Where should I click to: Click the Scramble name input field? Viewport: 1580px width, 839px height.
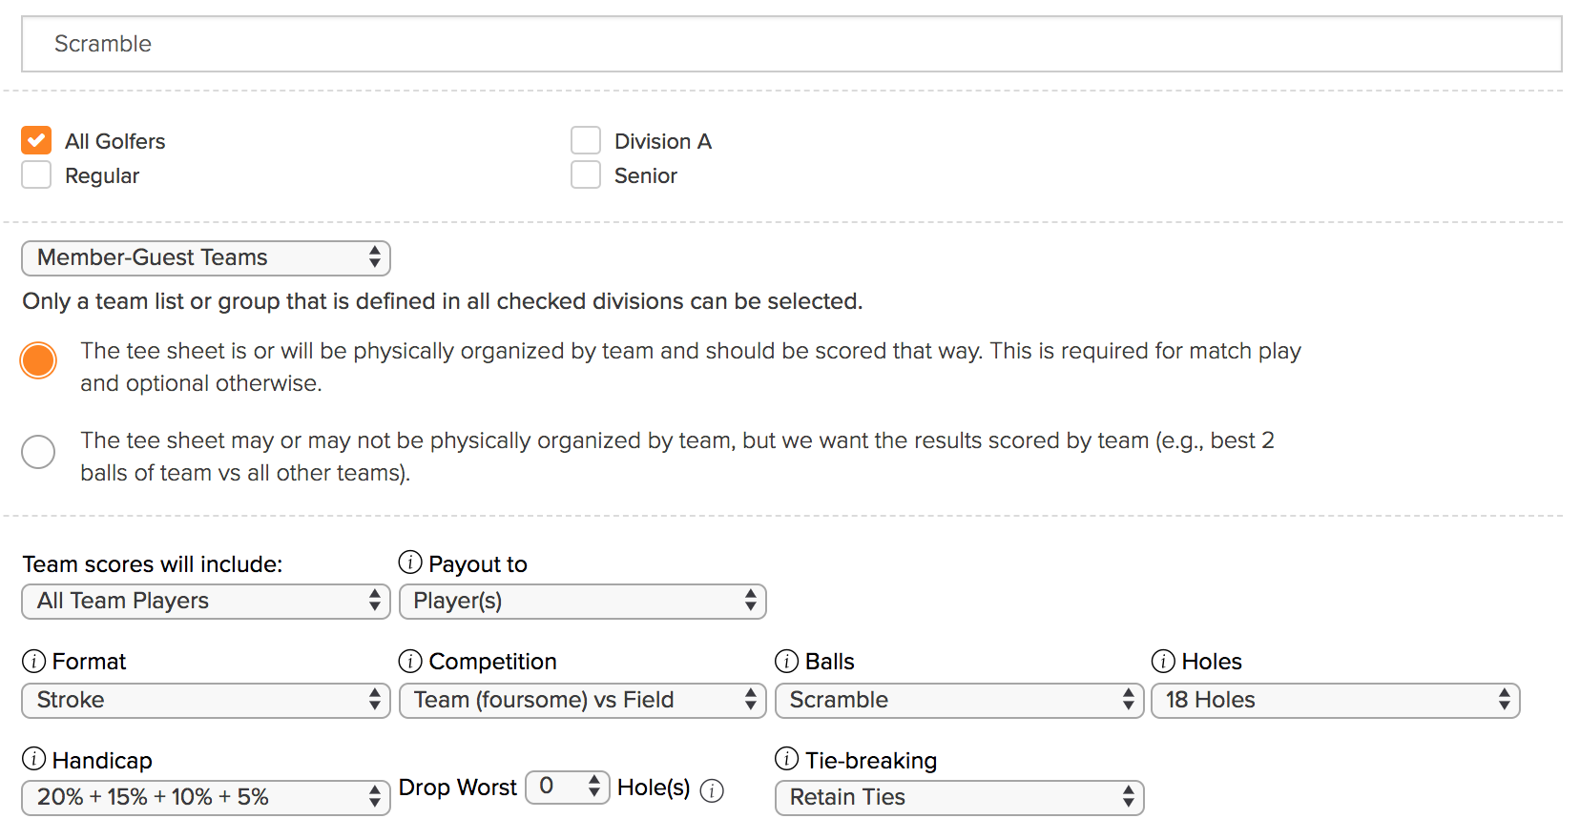pos(791,44)
